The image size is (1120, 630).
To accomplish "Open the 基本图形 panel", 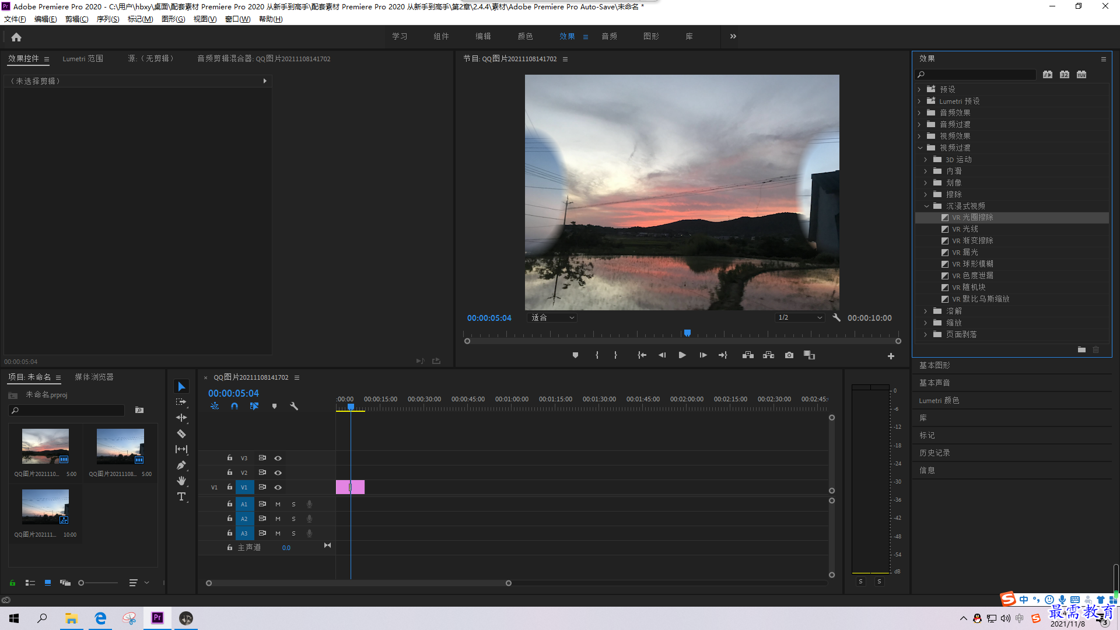I will 935,365.
